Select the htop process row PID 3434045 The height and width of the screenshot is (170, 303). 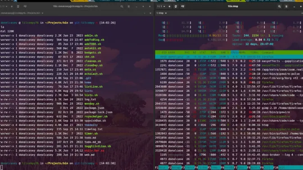(x=229, y=125)
